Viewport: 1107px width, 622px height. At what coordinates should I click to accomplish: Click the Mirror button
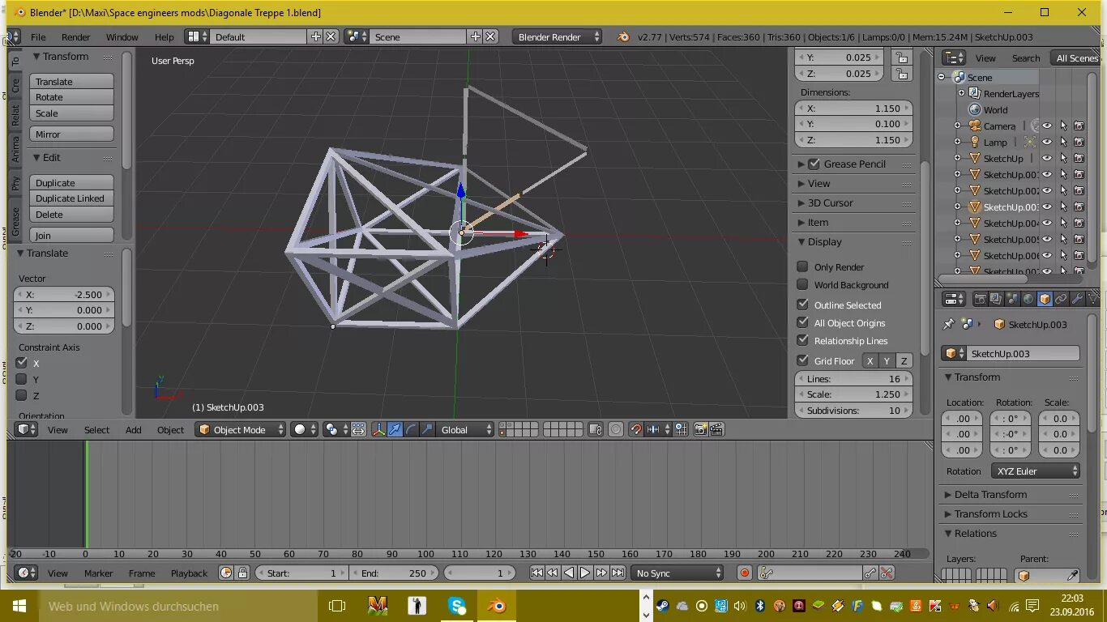tap(71, 134)
